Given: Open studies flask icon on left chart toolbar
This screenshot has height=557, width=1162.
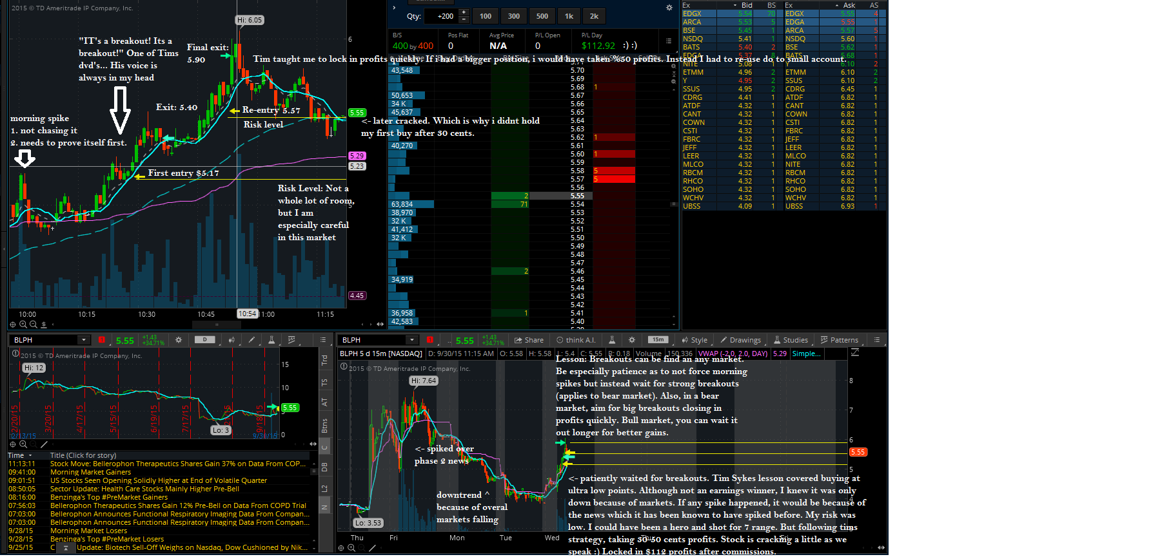Looking at the screenshot, I should 271,340.
